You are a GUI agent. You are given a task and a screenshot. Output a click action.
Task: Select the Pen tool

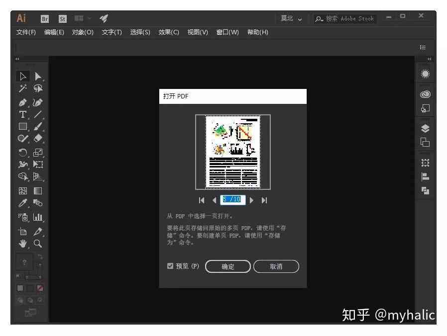(x=23, y=102)
